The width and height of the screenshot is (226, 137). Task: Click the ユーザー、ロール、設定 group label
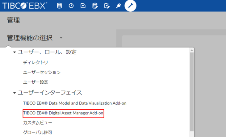pyautogui.click(x=47, y=52)
